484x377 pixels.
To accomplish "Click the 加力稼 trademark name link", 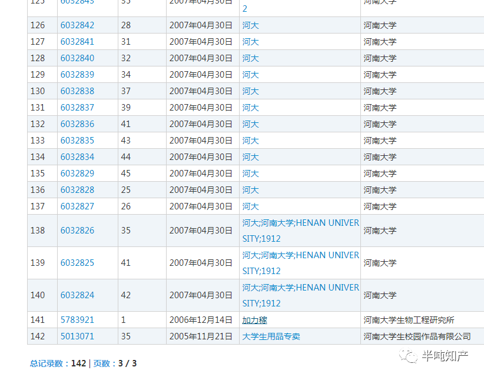I will coord(254,320).
